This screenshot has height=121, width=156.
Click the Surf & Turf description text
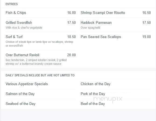click(x=39, y=44)
